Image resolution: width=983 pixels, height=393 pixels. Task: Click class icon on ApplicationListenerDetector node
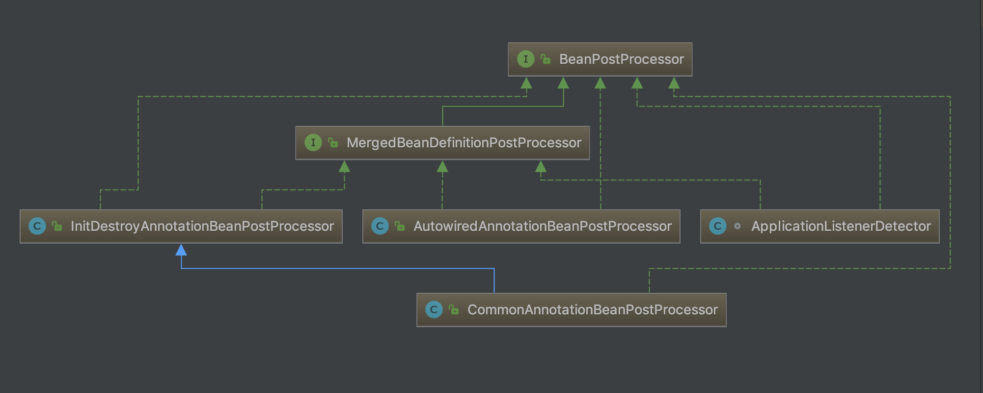point(718,226)
